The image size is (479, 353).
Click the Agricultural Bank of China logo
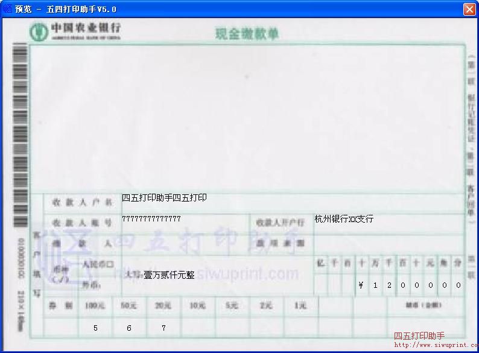click(x=39, y=32)
